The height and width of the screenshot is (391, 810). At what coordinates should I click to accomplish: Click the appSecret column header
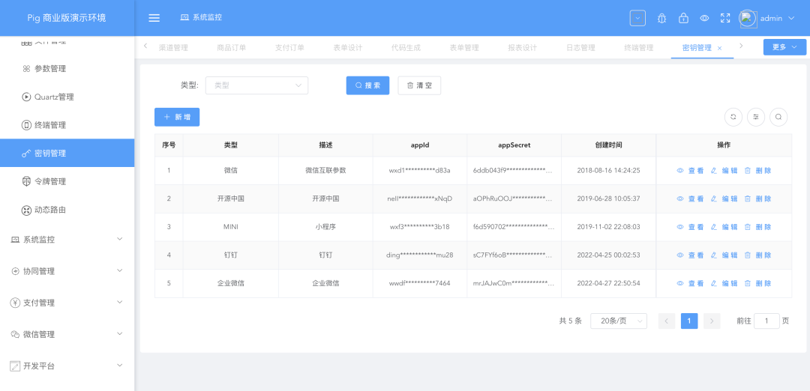(514, 145)
